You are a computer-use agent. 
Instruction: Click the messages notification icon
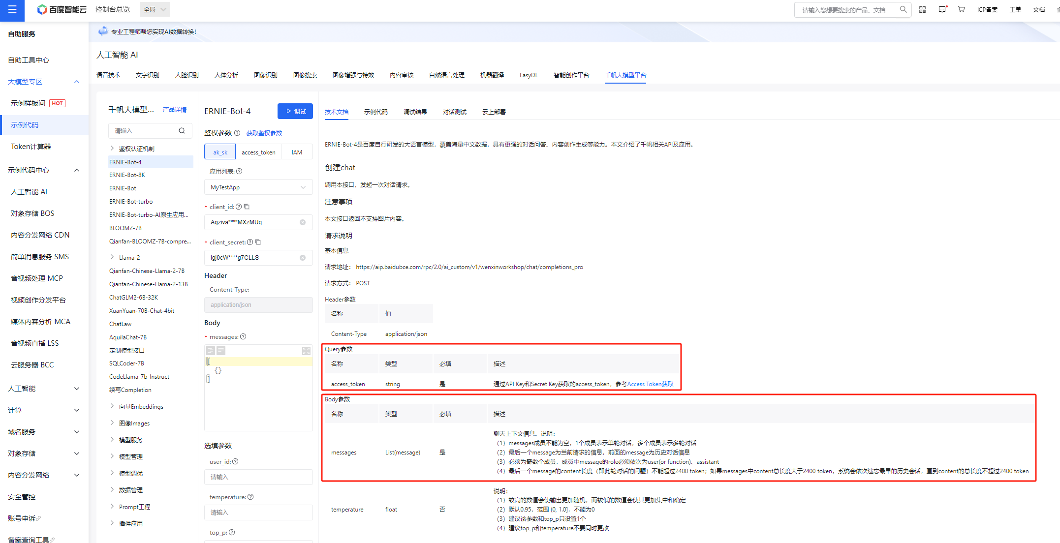pos(942,9)
